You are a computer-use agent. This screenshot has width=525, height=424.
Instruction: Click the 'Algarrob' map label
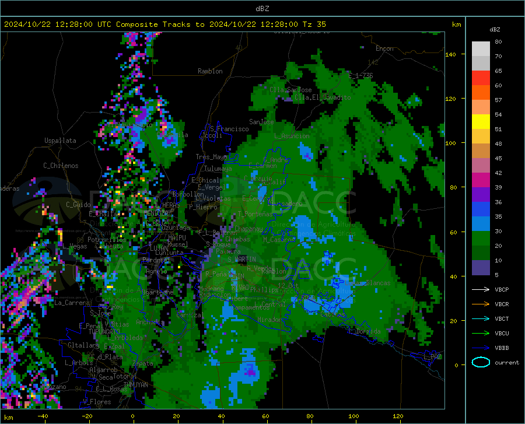click(103, 370)
